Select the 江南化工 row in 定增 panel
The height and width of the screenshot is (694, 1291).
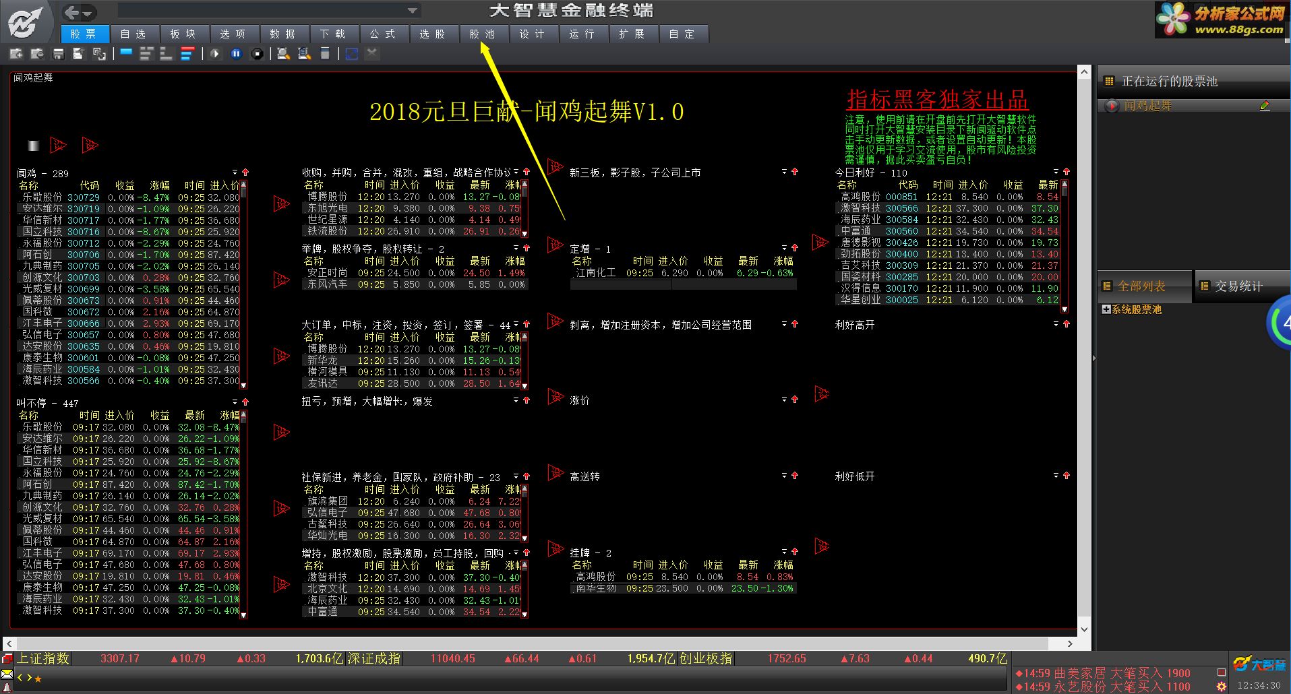[683, 273]
